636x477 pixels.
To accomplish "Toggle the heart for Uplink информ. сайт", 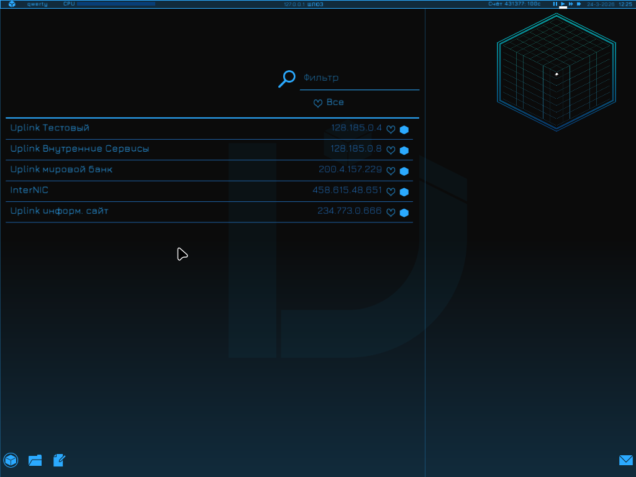I will (391, 212).
